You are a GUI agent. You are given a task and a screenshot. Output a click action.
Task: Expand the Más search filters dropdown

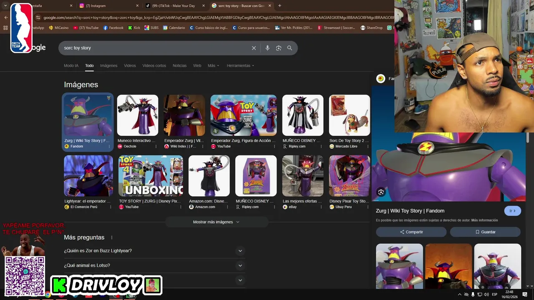[213, 66]
